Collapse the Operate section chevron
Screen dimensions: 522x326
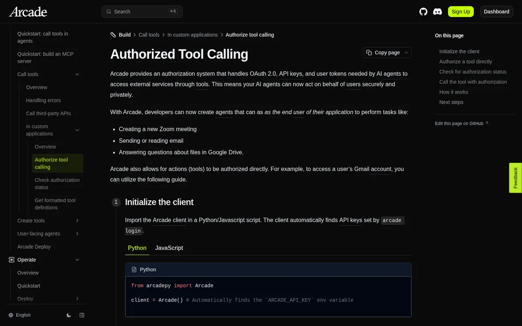tap(77, 259)
